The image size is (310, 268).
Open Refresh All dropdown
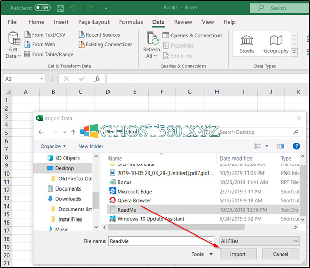151,56
